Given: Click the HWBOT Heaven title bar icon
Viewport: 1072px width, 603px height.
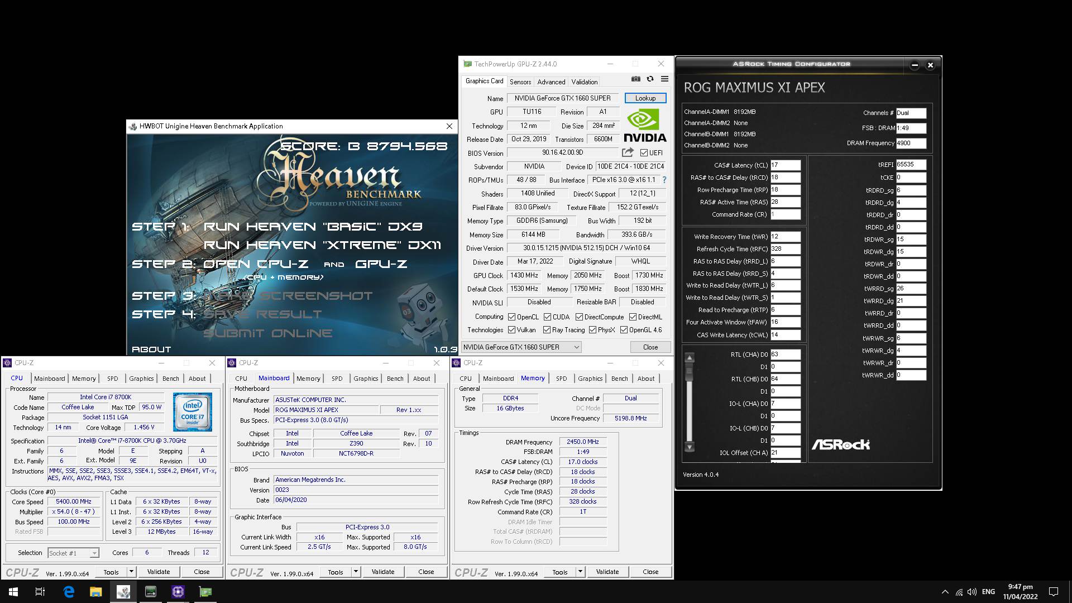Looking at the screenshot, I should [x=133, y=126].
